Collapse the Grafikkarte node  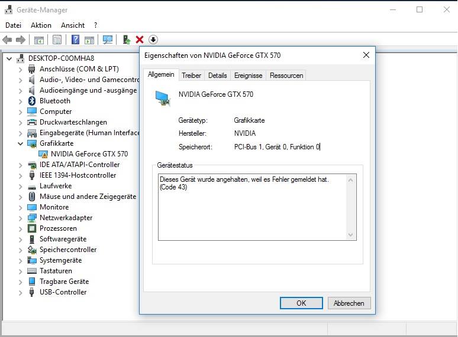[20, 143]
